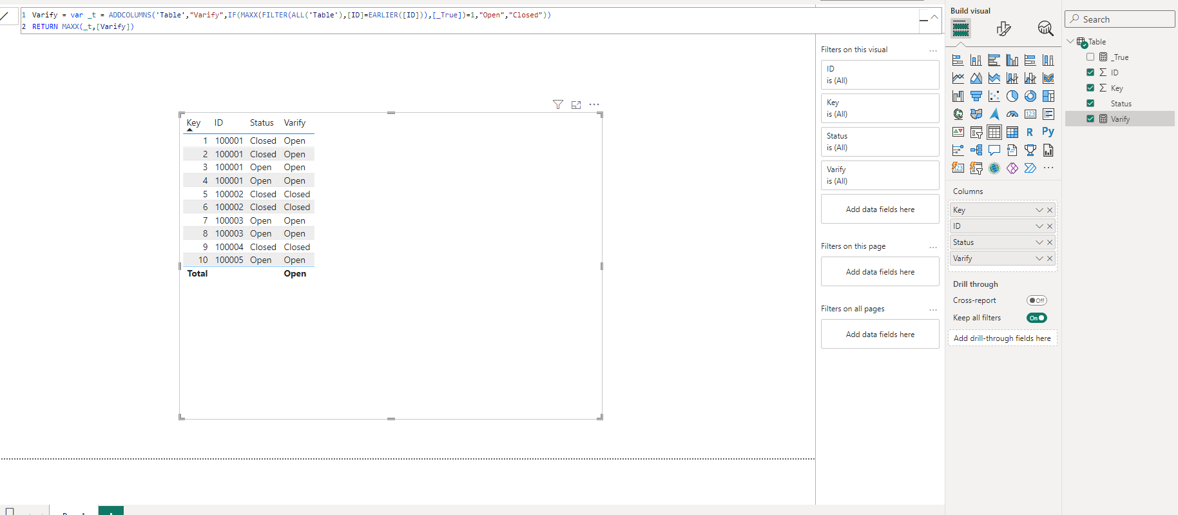Open the Varify column dropdown in Columns well
This screenshot has height=515, width=1178.
coord(1039,258)
